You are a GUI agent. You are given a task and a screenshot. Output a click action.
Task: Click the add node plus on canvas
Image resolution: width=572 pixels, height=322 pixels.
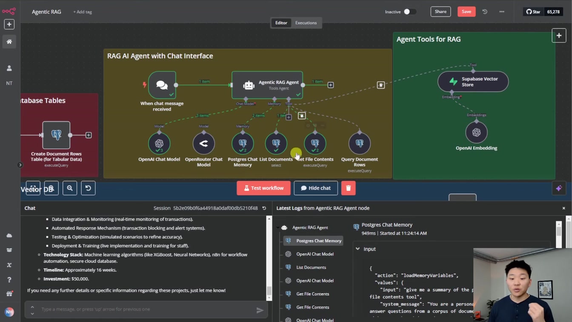tap(559, 36)
